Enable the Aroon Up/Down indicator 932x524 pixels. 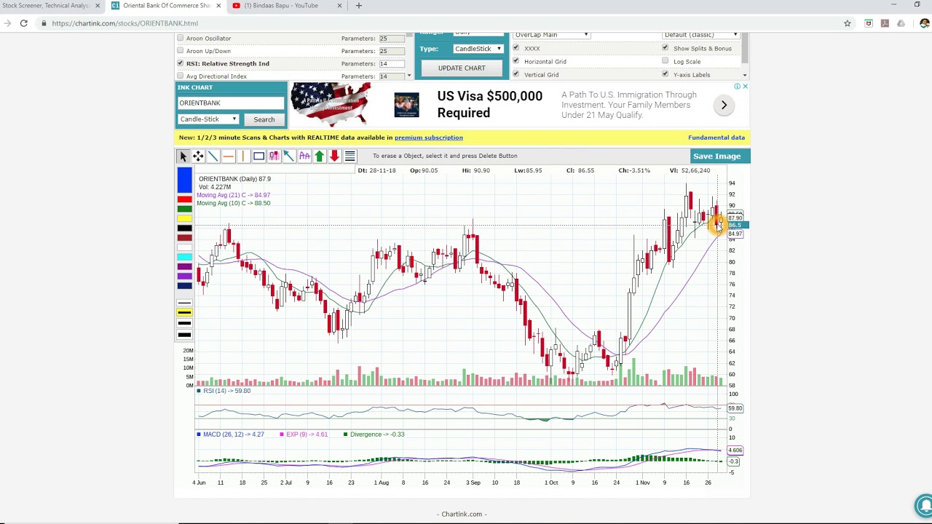(x=181, y=51)
